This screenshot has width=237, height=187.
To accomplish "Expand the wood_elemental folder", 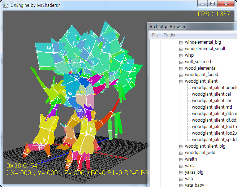I will (x=181, y=69).
